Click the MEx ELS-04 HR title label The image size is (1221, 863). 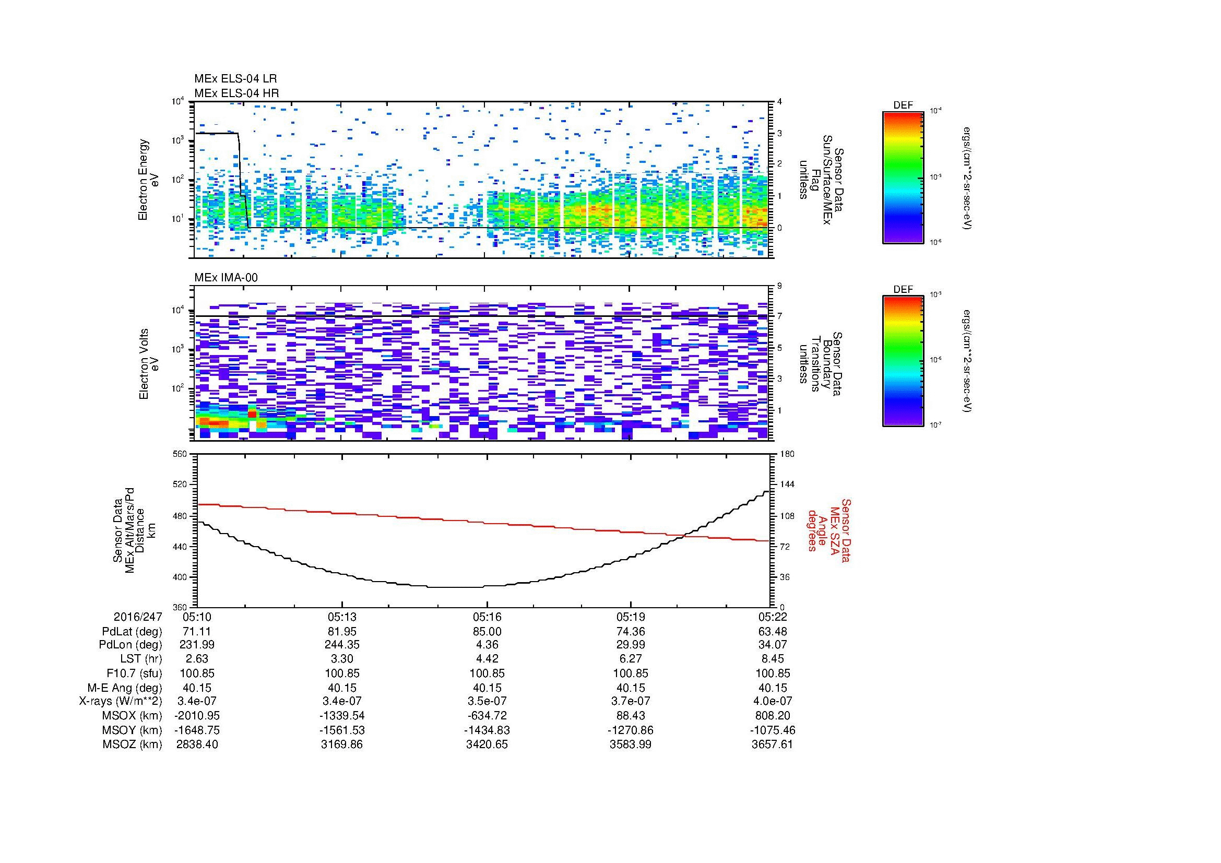tap(236, 93)
